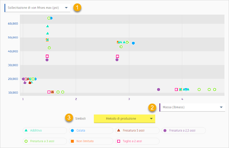Click the x-axis label 3

point(129,99)
